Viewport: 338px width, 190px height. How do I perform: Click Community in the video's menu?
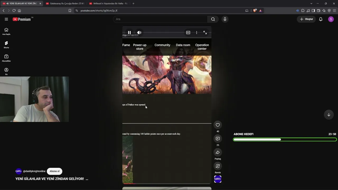click(x=162, y=45)
